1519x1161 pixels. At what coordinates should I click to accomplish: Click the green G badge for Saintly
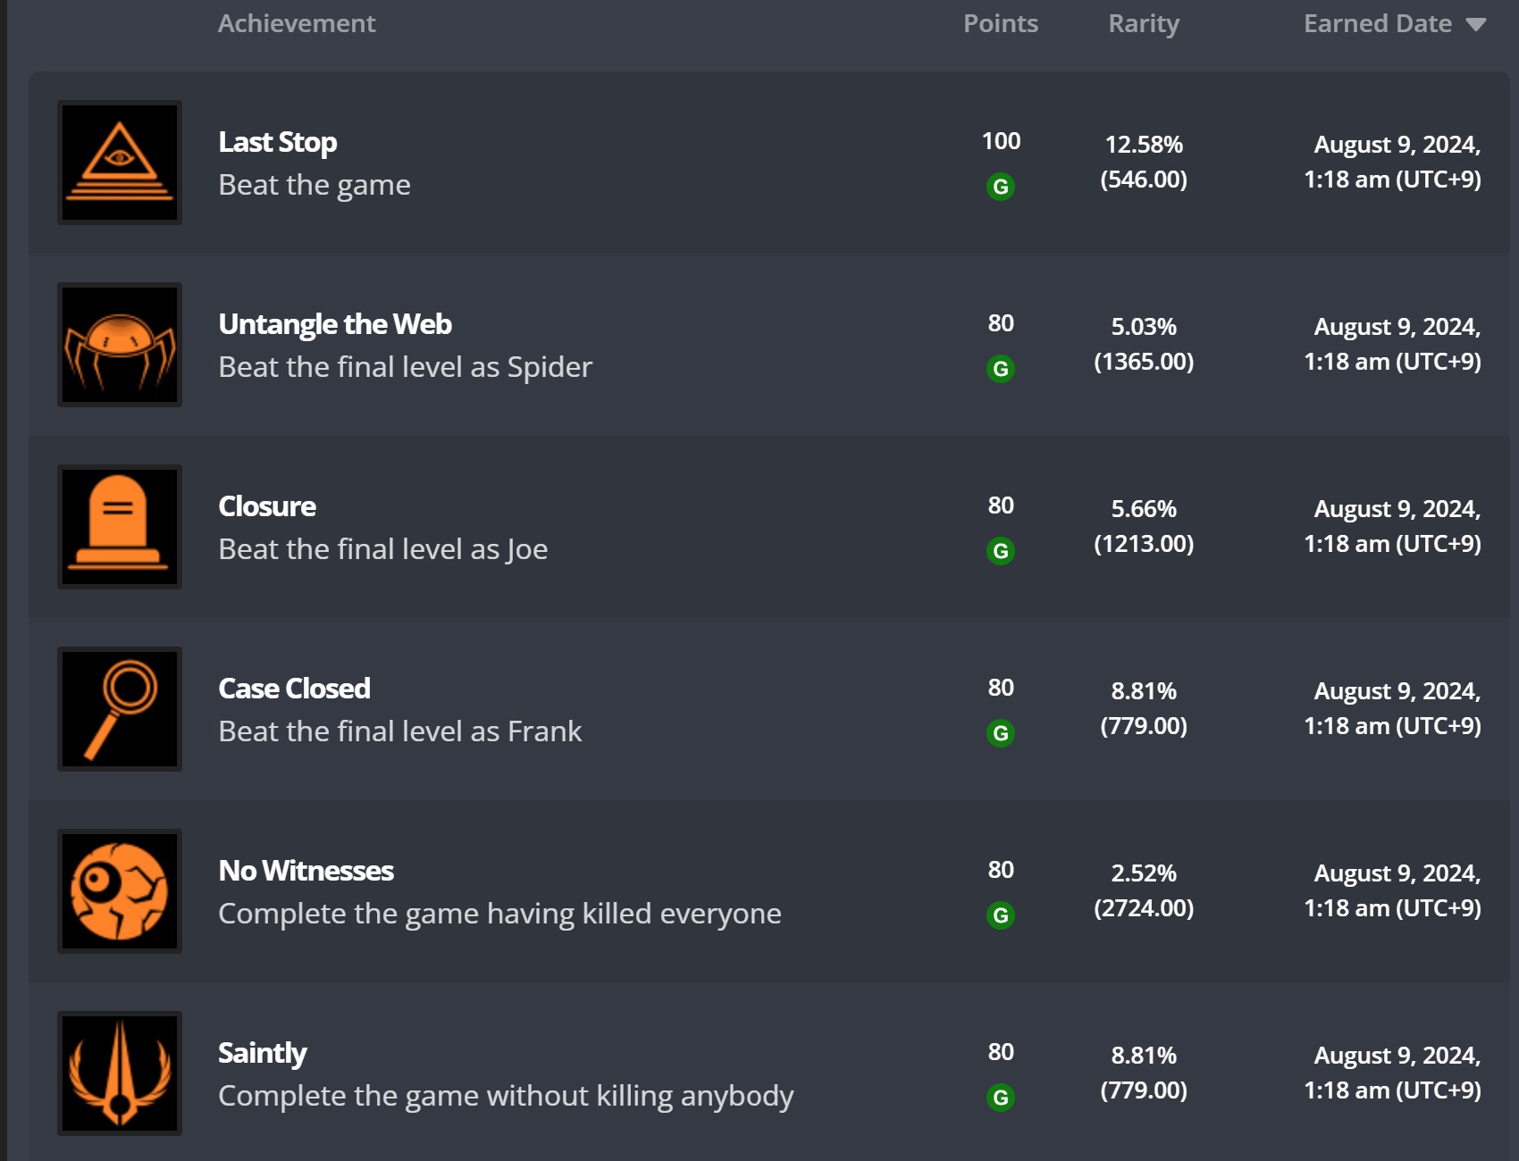tap(1001, 1098)
